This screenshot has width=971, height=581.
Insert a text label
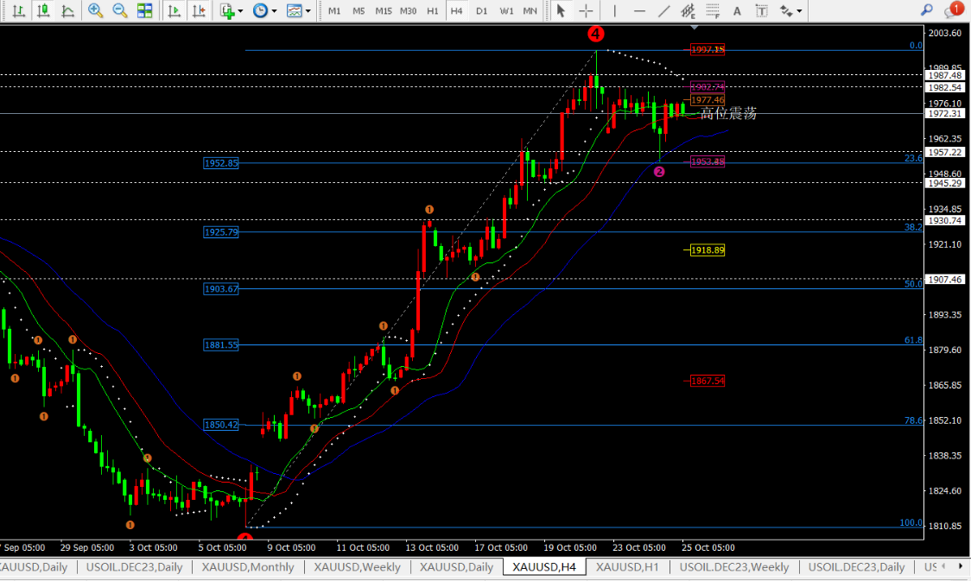pyautogui.click(x=762, y=10)
